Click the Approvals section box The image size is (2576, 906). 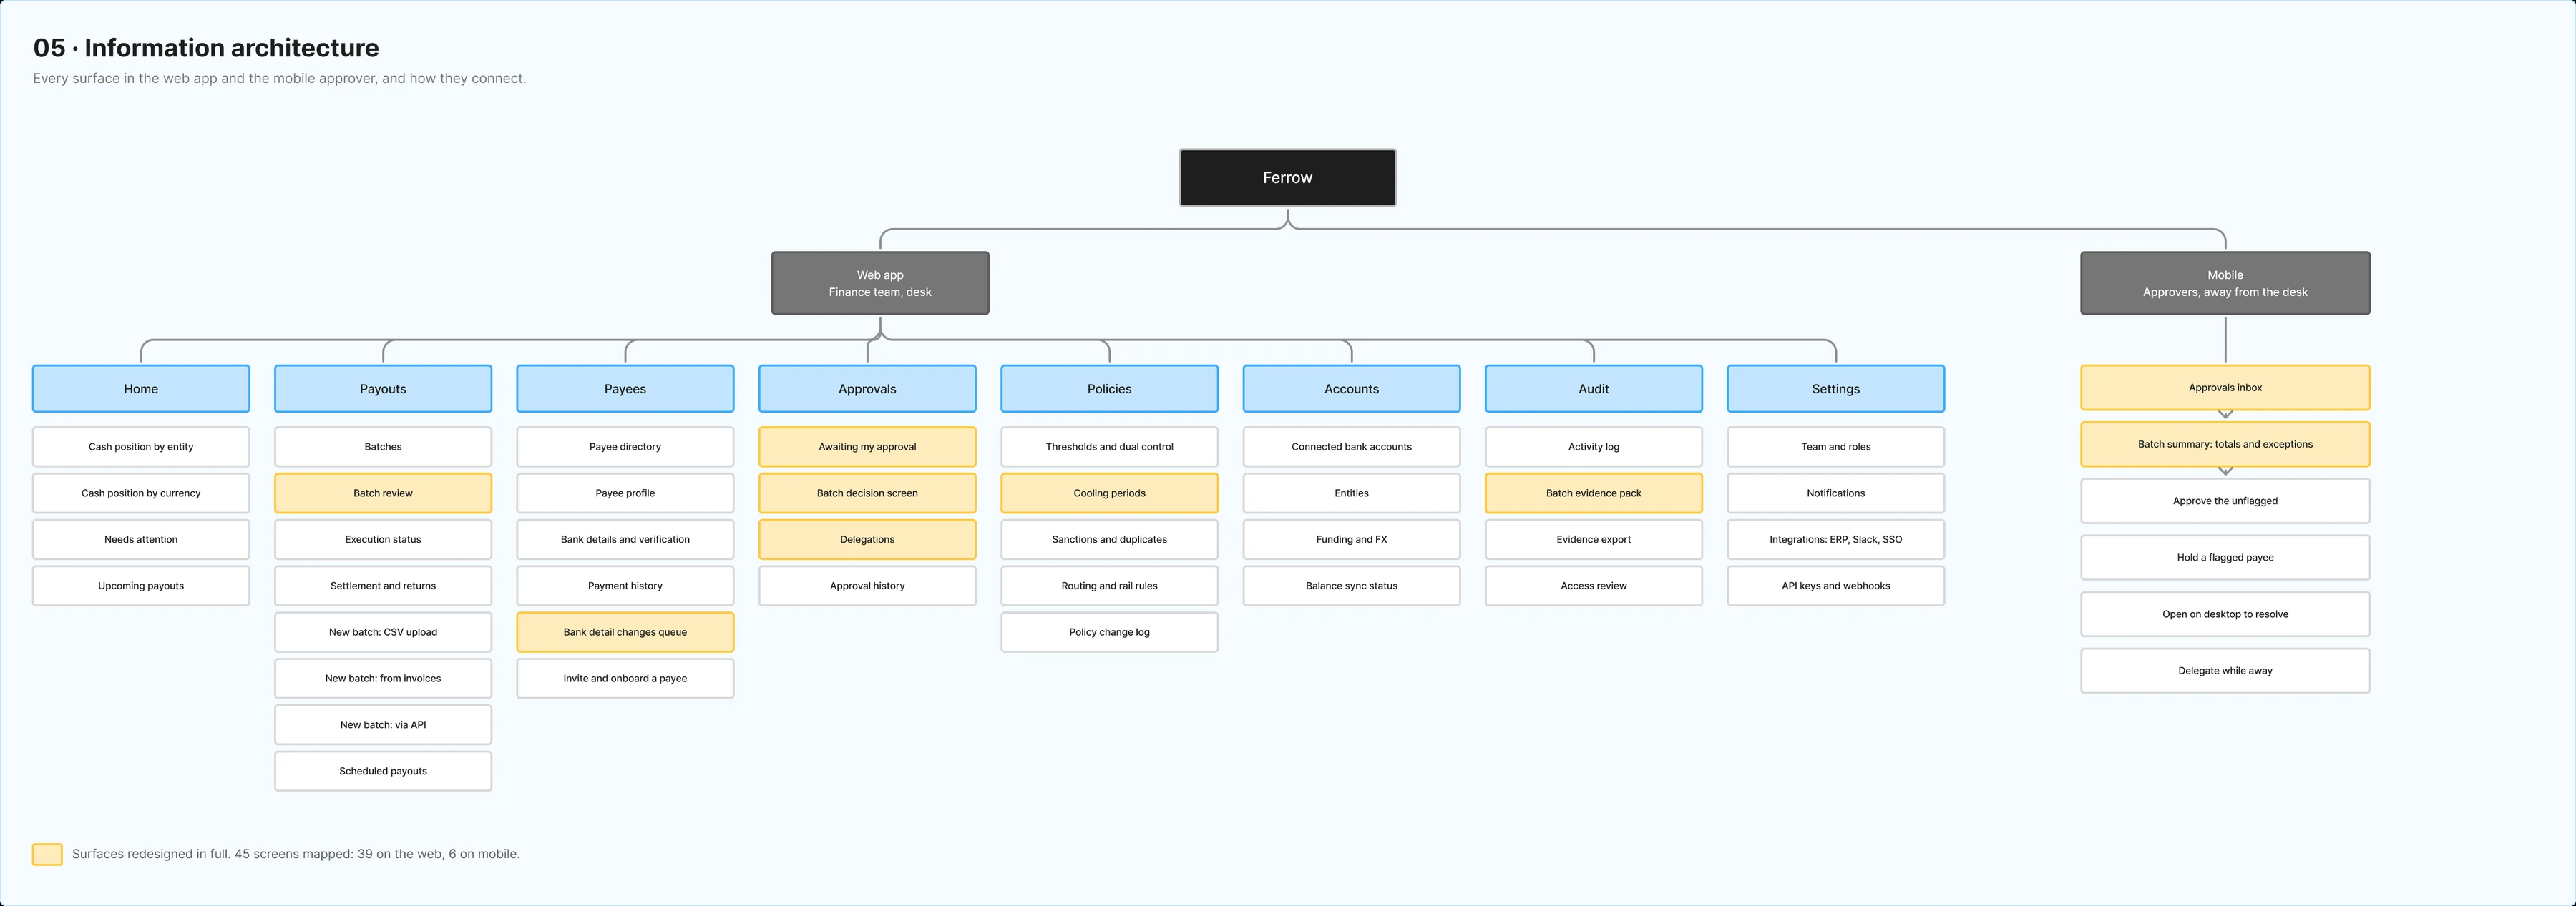867,388
